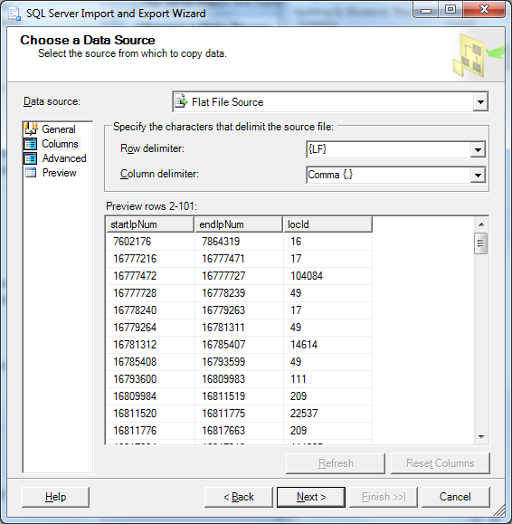
Task: Select cell 16777216
Action: [x=151, y=259]
